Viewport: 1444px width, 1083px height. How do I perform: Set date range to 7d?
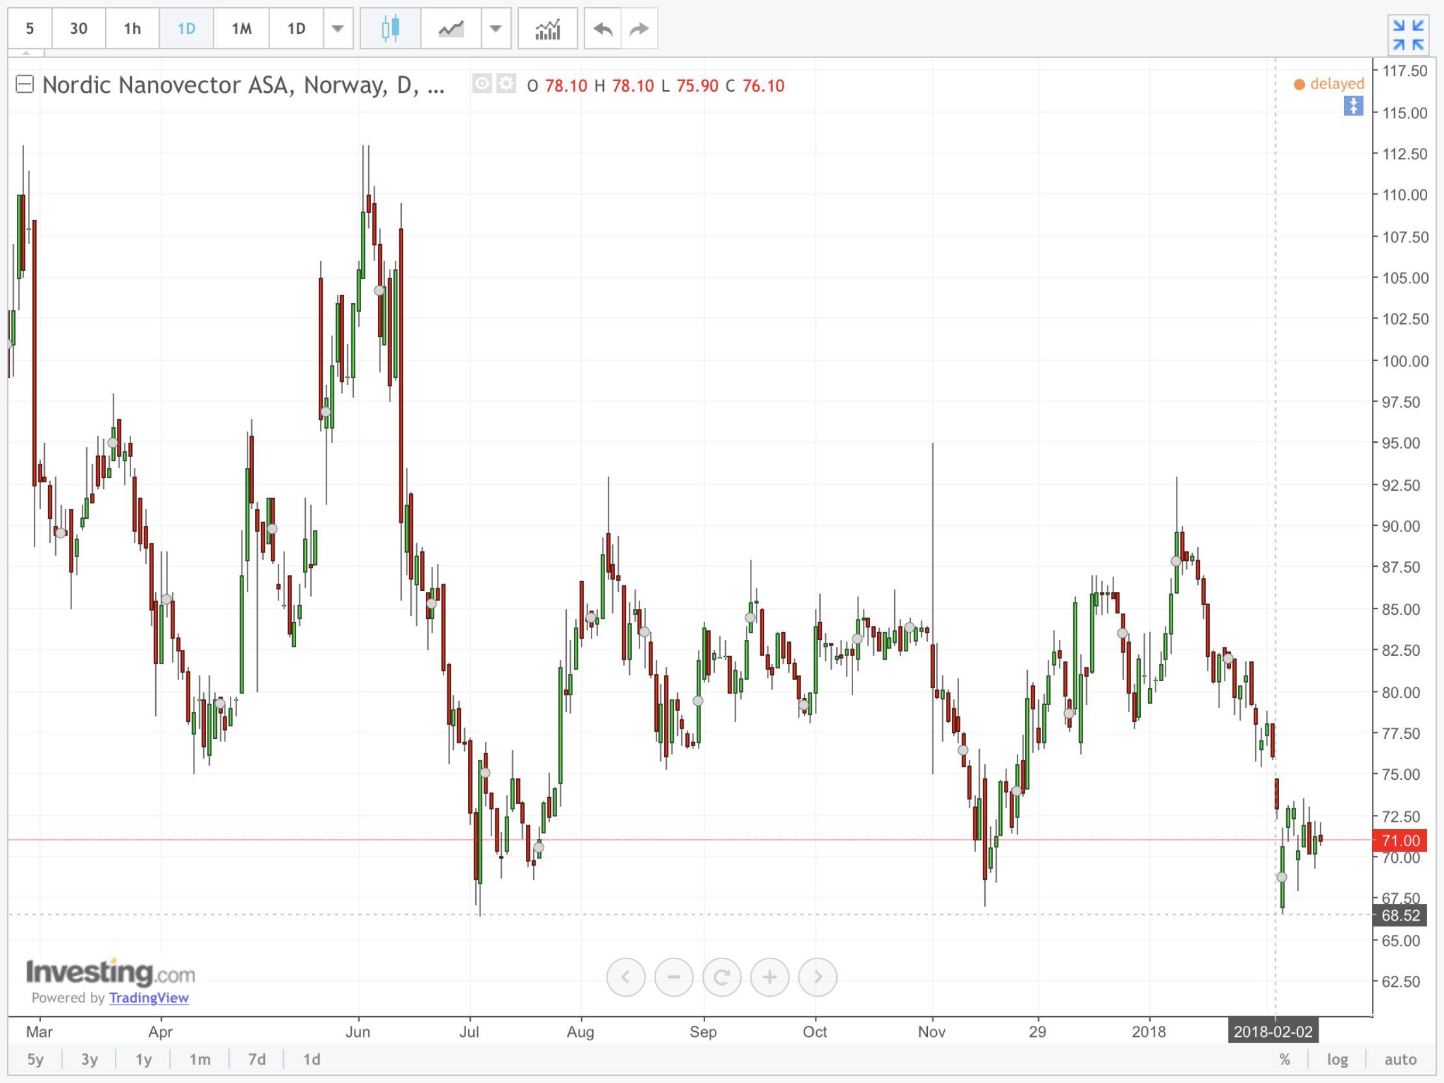click(x=256, y=1060)
